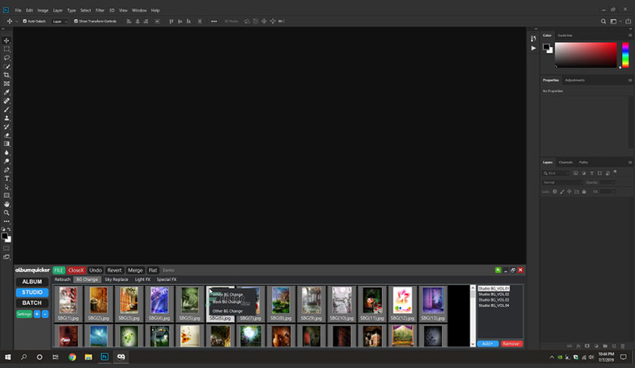Select the SBG(12).jpg background thumbnail

402,303
